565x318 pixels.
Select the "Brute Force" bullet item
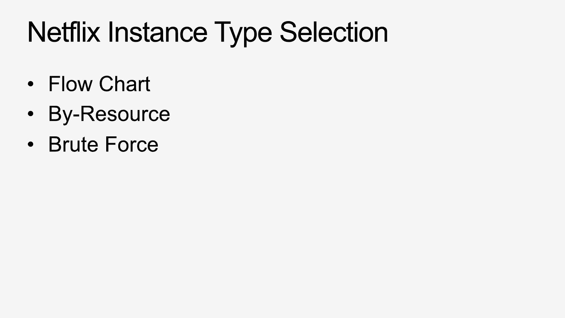(103, 144)
